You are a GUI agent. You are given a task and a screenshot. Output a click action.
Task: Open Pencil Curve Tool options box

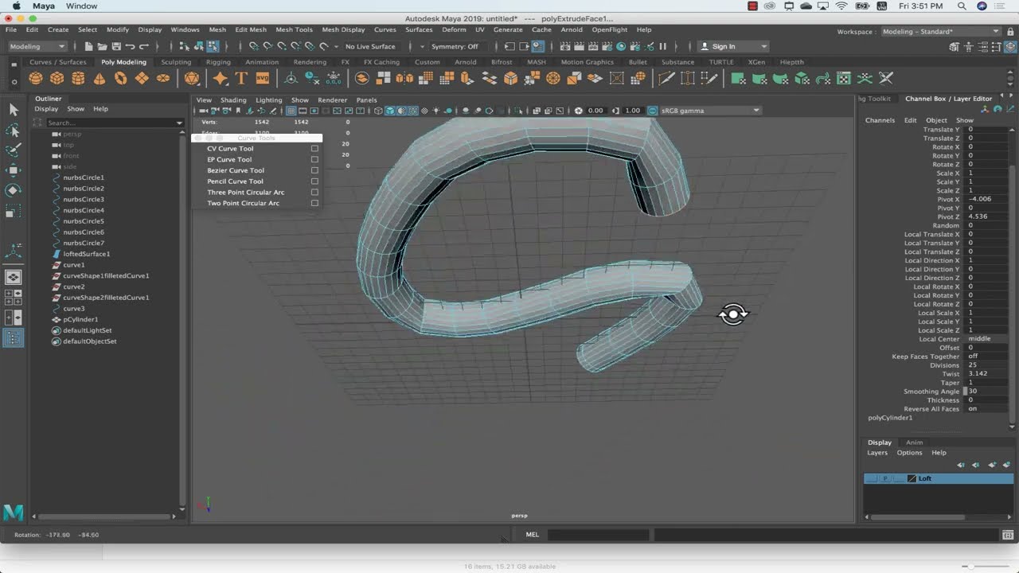[x=314, y=181]
